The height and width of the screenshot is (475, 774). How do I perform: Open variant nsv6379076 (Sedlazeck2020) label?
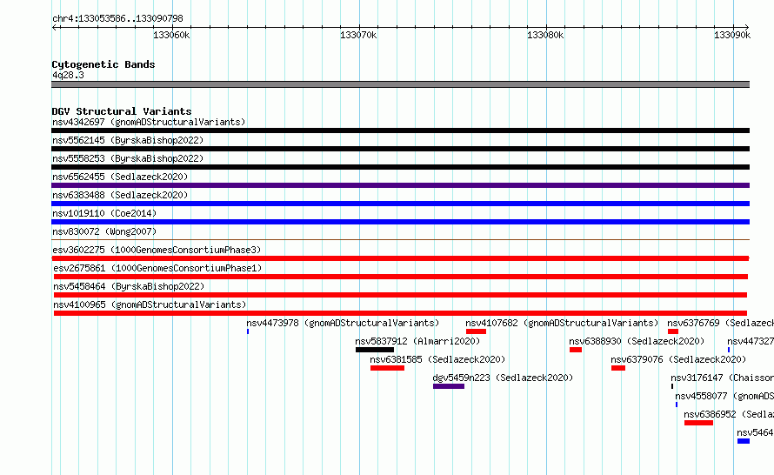(678, 359)
